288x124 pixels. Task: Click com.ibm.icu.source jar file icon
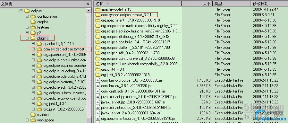[98, 80]
